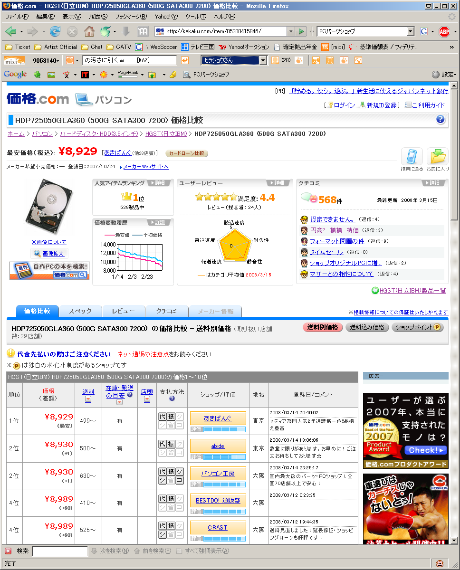Open the Home page icon
Viewport: 460px width, 570px height.
coord(89,31)
